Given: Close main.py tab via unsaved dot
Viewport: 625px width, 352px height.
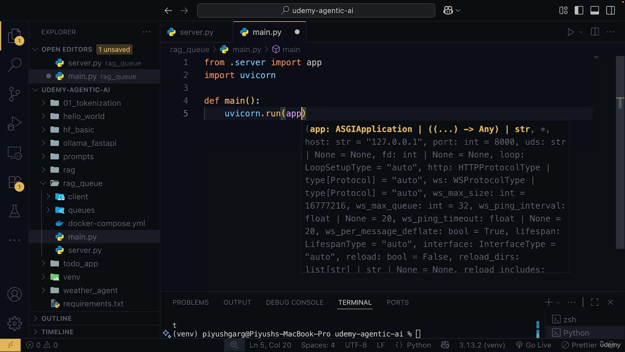Looking at the screenshot, I should pyautogui.click(x=297, y=32).
